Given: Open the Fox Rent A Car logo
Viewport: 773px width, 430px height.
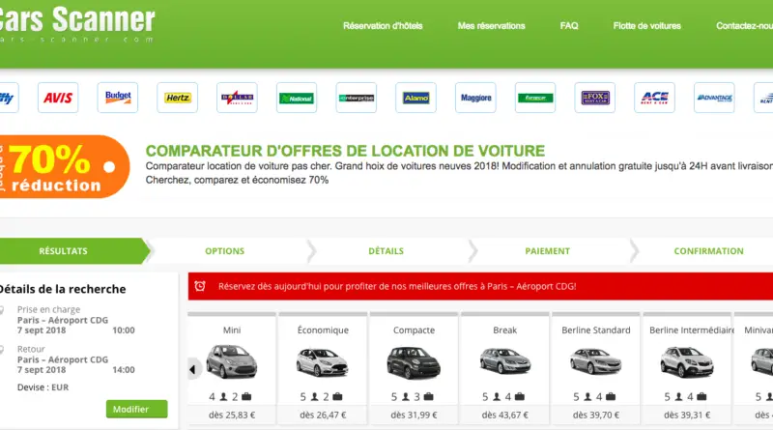Looking at the screenshot, I should [595, 98].
